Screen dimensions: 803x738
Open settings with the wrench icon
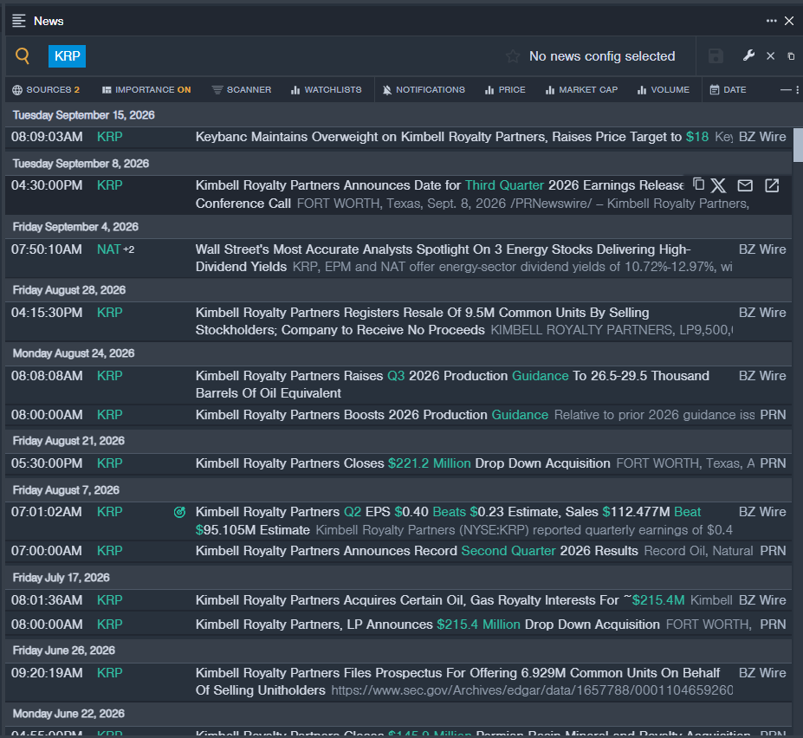(748, 55)
